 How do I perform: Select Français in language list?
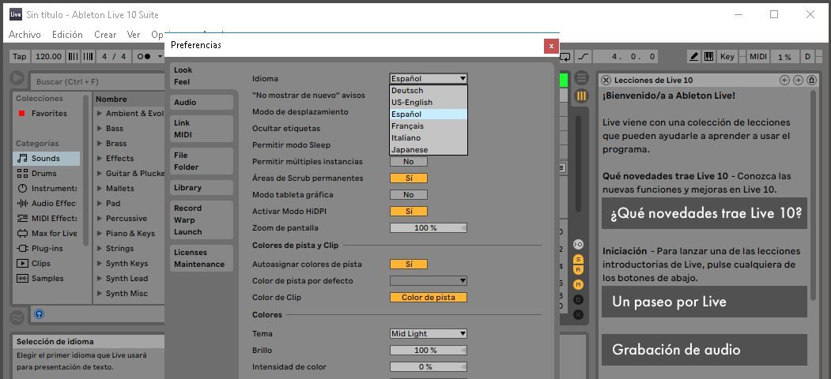pyautogui.click(x=429, y=126)
